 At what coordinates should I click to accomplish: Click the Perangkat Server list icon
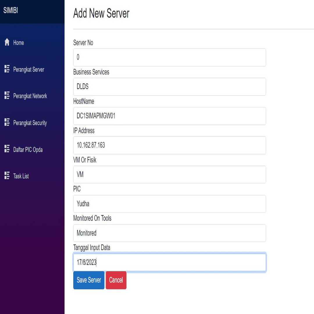coord(7,69)
